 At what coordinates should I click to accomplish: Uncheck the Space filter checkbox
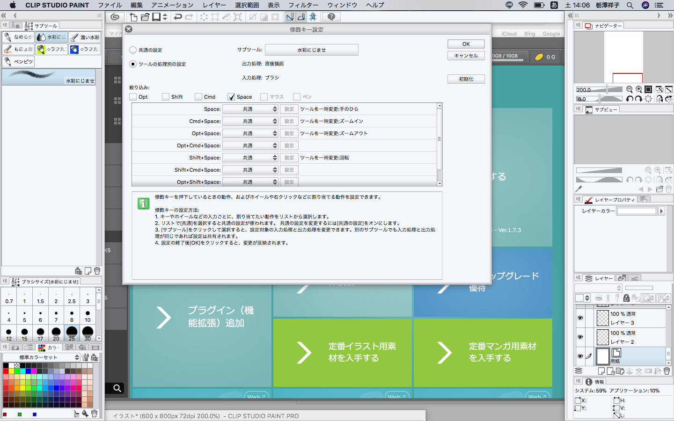(x=231, y=97)
